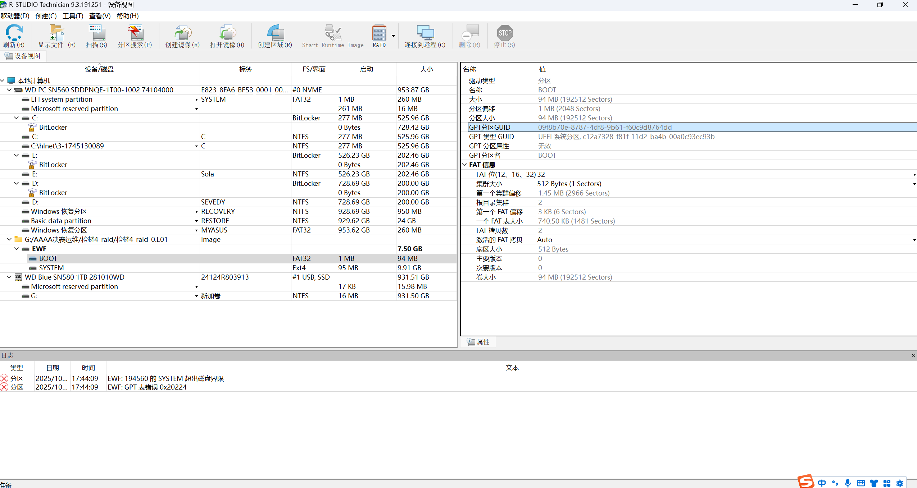Start 扫描 scan from the toolbar
The image size is (917, 488).
pyautogui.click(x=96, y=33)
